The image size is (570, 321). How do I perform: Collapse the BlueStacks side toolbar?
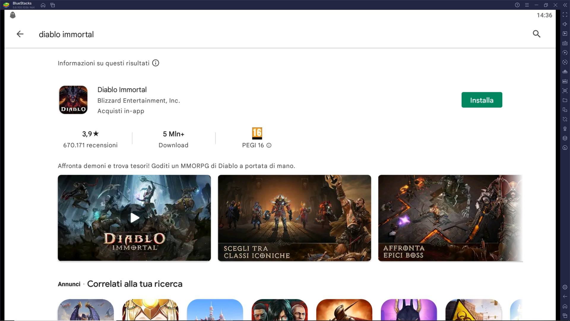[x=565, y=5]
